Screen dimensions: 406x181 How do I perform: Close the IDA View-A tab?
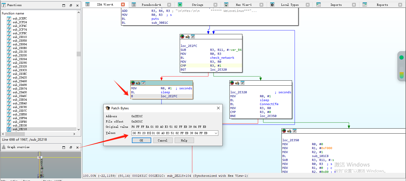(123, 4)
